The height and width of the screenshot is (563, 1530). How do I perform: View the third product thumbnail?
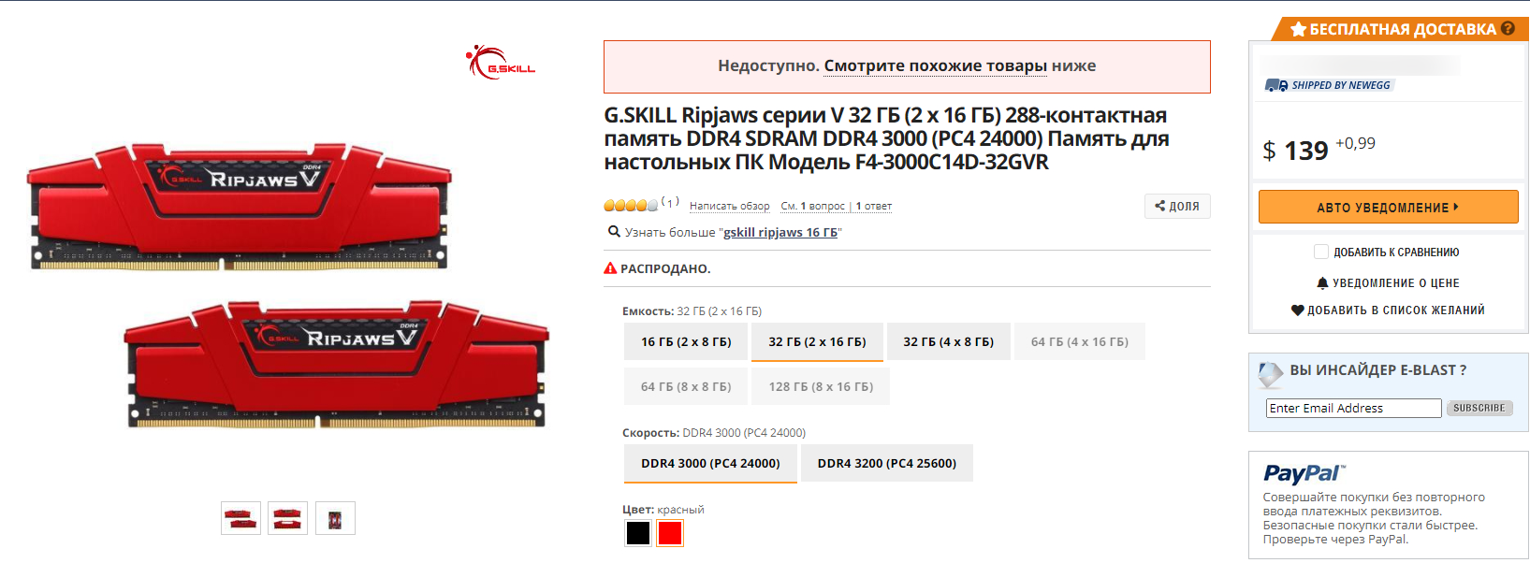point(335,518)
